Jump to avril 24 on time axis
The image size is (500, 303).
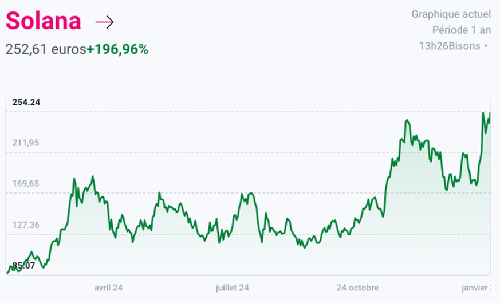point(108,288)
